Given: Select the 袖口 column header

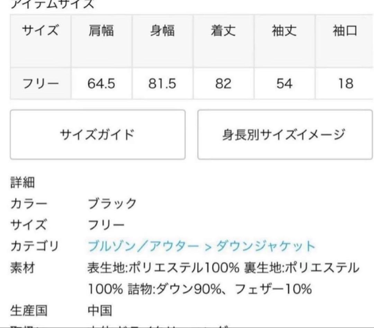Looking at the screenshot, I should 345,32.
